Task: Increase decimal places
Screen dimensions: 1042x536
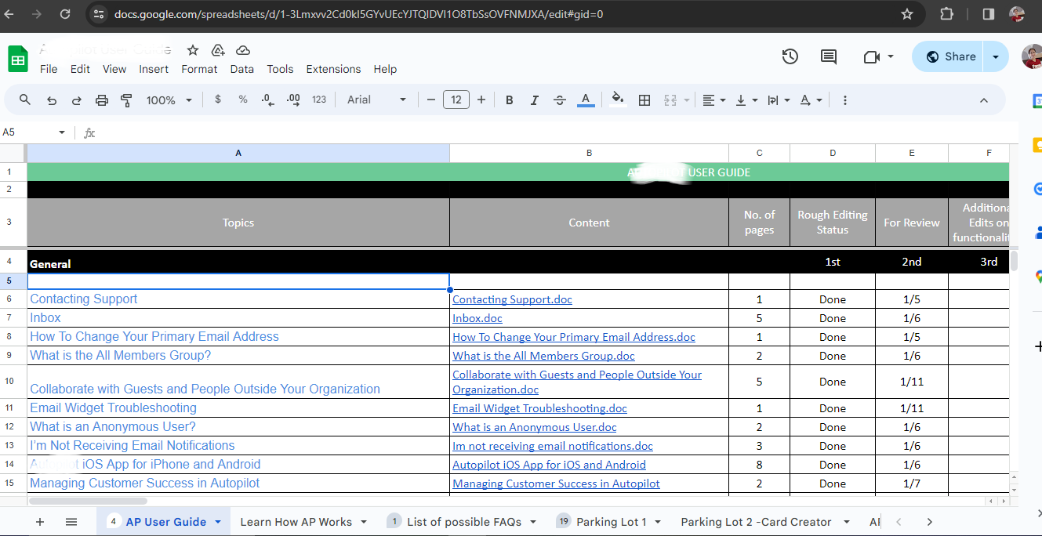Action: coord(294,100)
